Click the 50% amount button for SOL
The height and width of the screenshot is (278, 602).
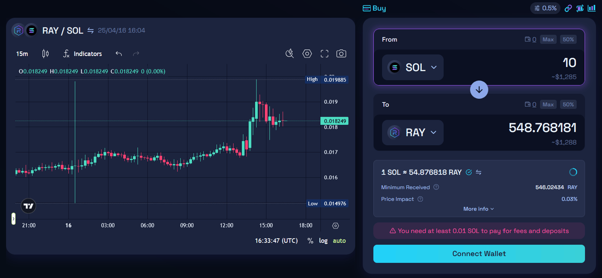[x=568, y=39]
